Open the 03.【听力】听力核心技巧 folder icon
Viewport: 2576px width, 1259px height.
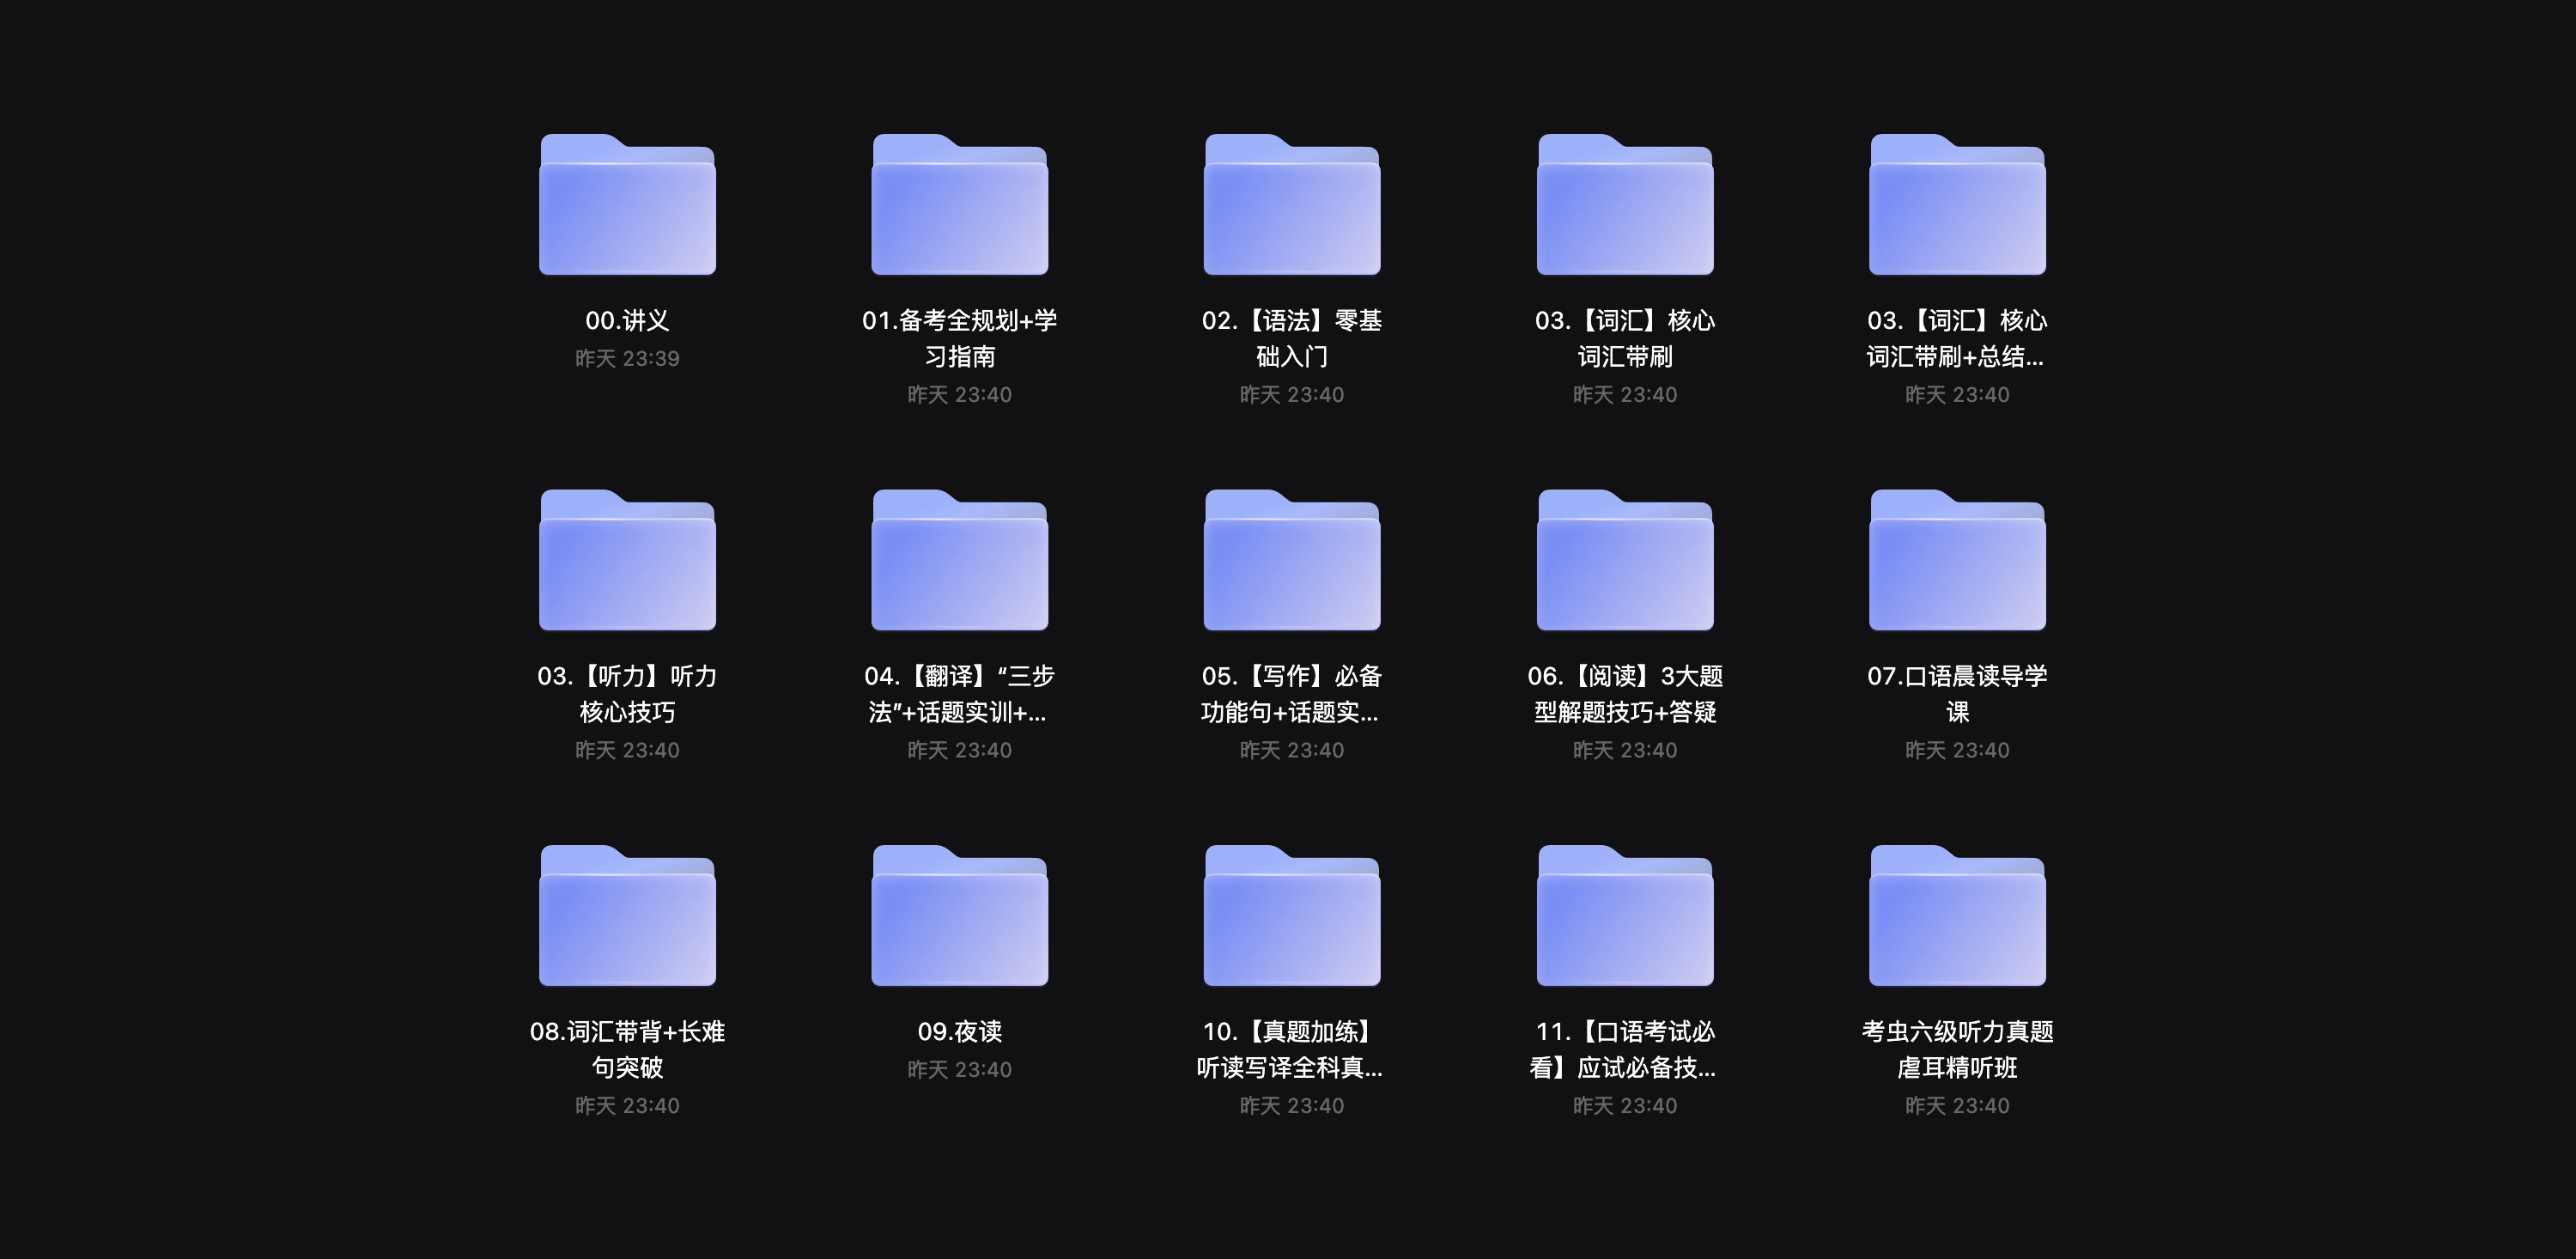coord(627,560)
